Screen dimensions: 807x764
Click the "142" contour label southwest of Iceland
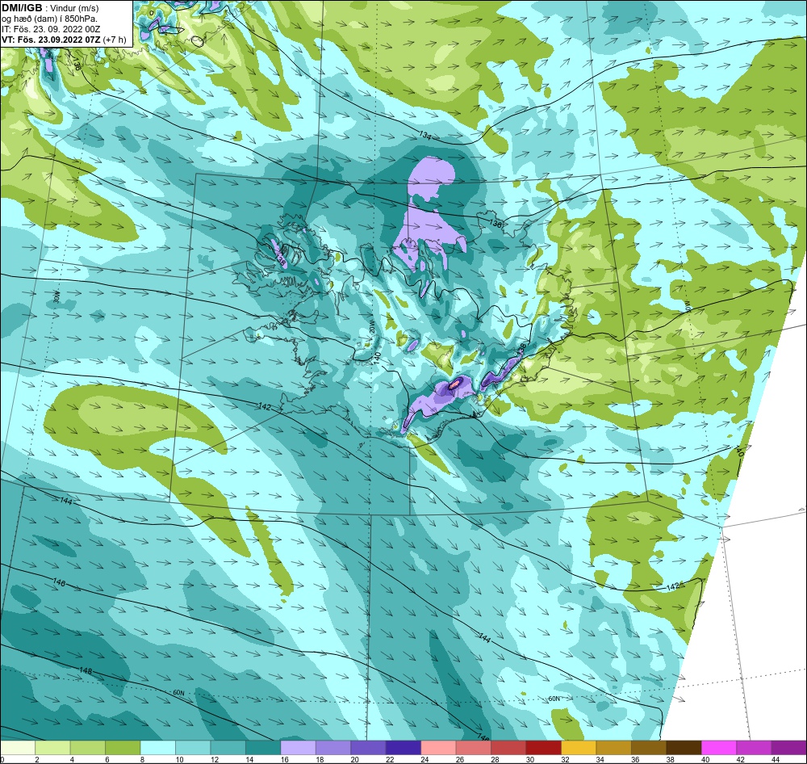(265, 407)
